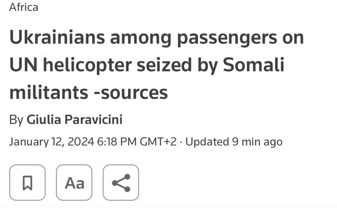Open text size options (Aa) button
The width and height of the screenshot is (337, 208).
point(74,183)
